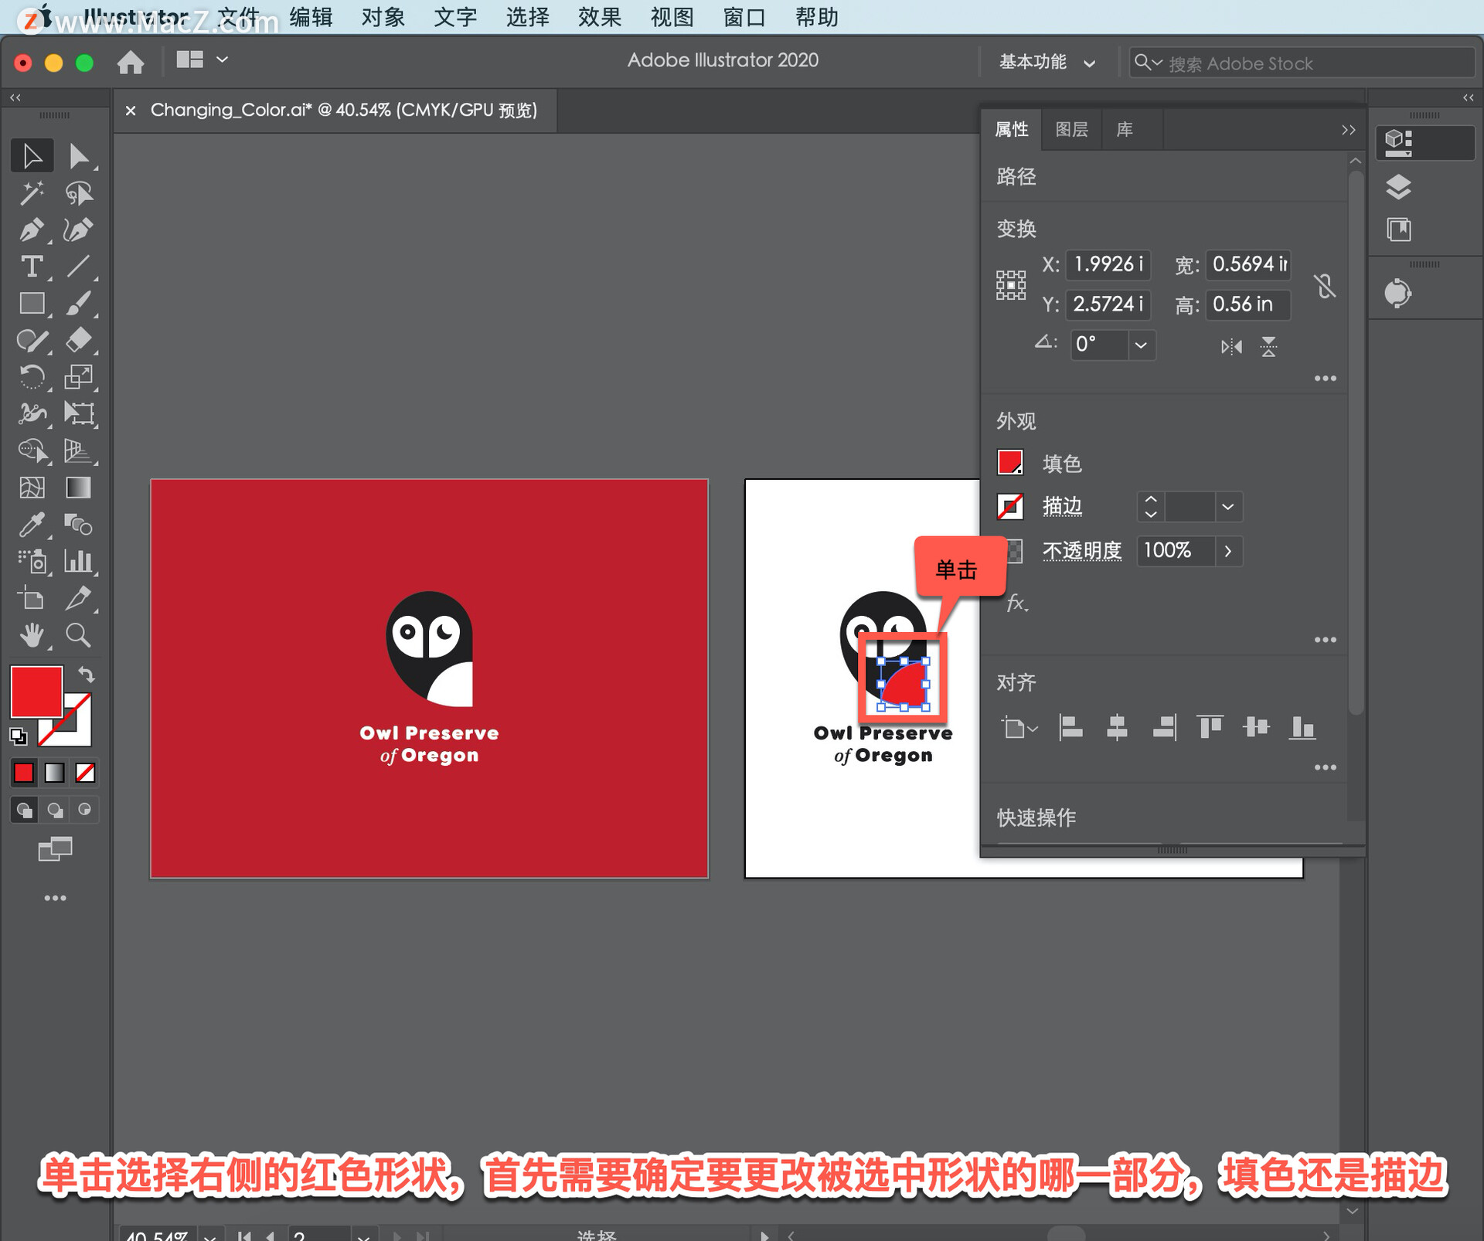The image size is (1484, 1241).
Task: Expand the stroke weight dropdown
Action: pyautogui.click(x=1227, y=507)
